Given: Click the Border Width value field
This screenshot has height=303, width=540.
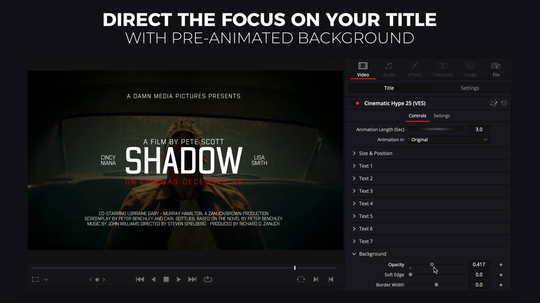Looking at the screenshot, I should point(479,285).
